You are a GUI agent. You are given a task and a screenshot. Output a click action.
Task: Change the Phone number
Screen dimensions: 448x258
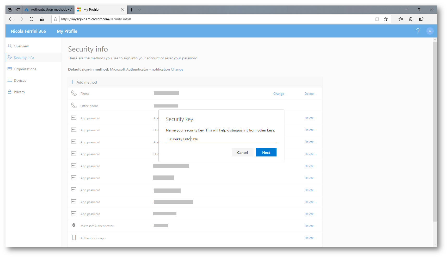point(279,94)
